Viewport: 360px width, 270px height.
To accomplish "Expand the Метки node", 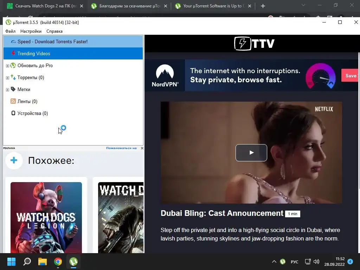I will [7, 90].
